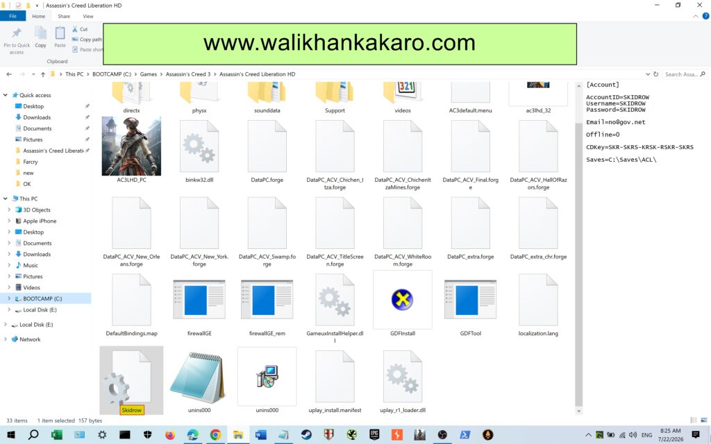Select the directx folder
The width and height of the screenshot is (711, 444).
tap(131, 97)
